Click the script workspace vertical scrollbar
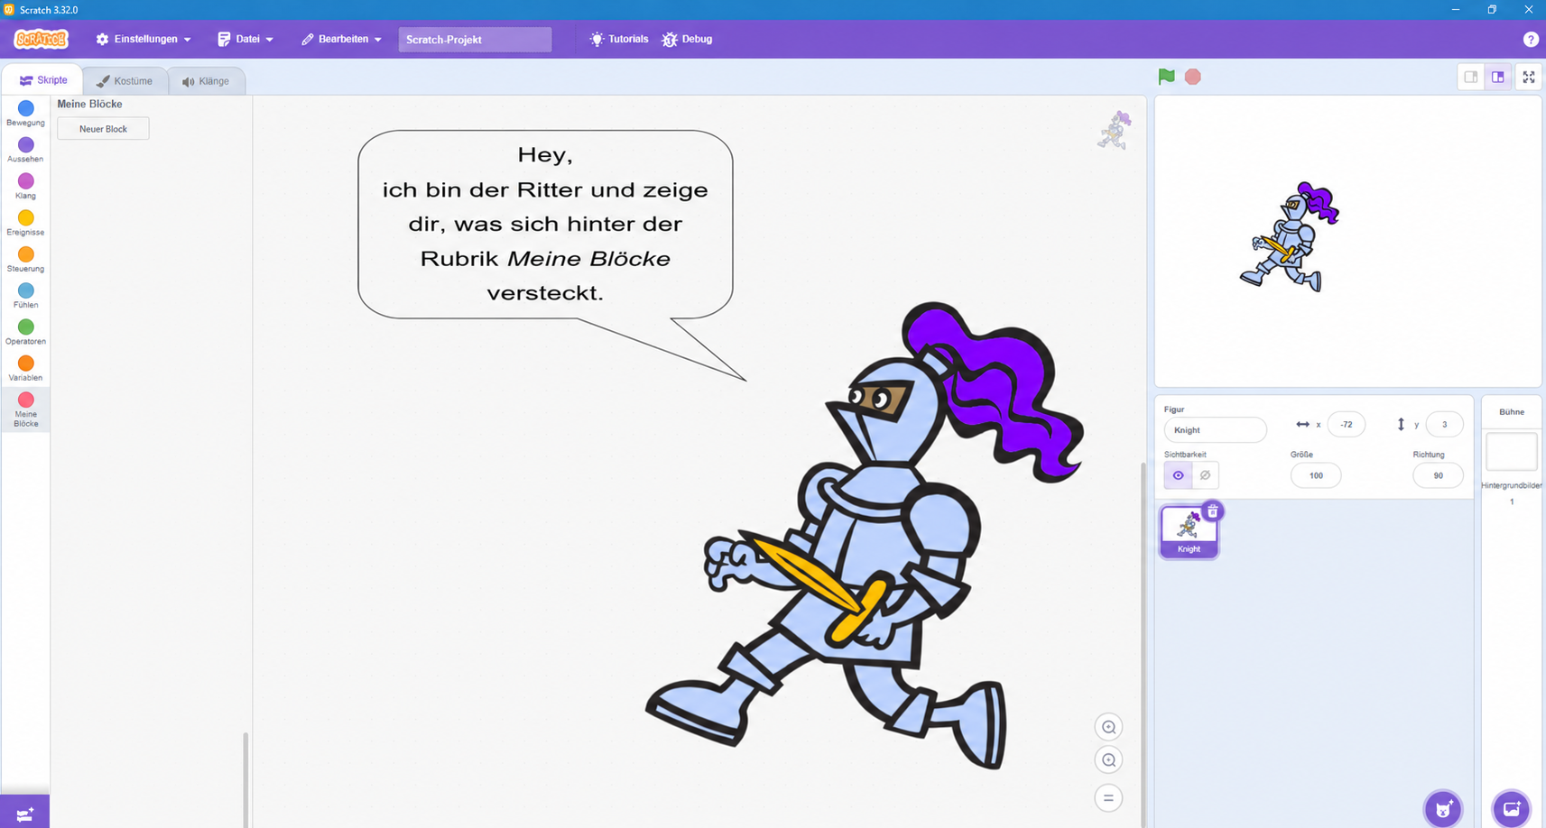 click(x=1143, y=644)
